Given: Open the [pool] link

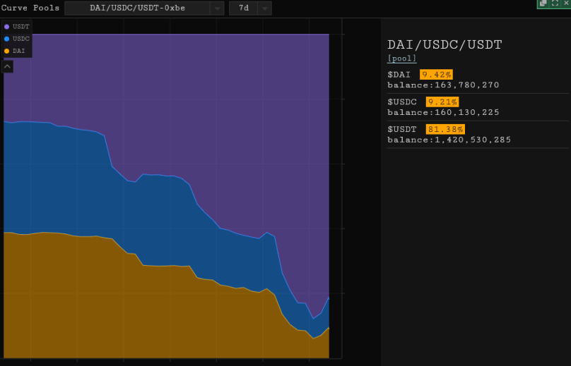Looking at the screenshot, I should click(402, 59).
